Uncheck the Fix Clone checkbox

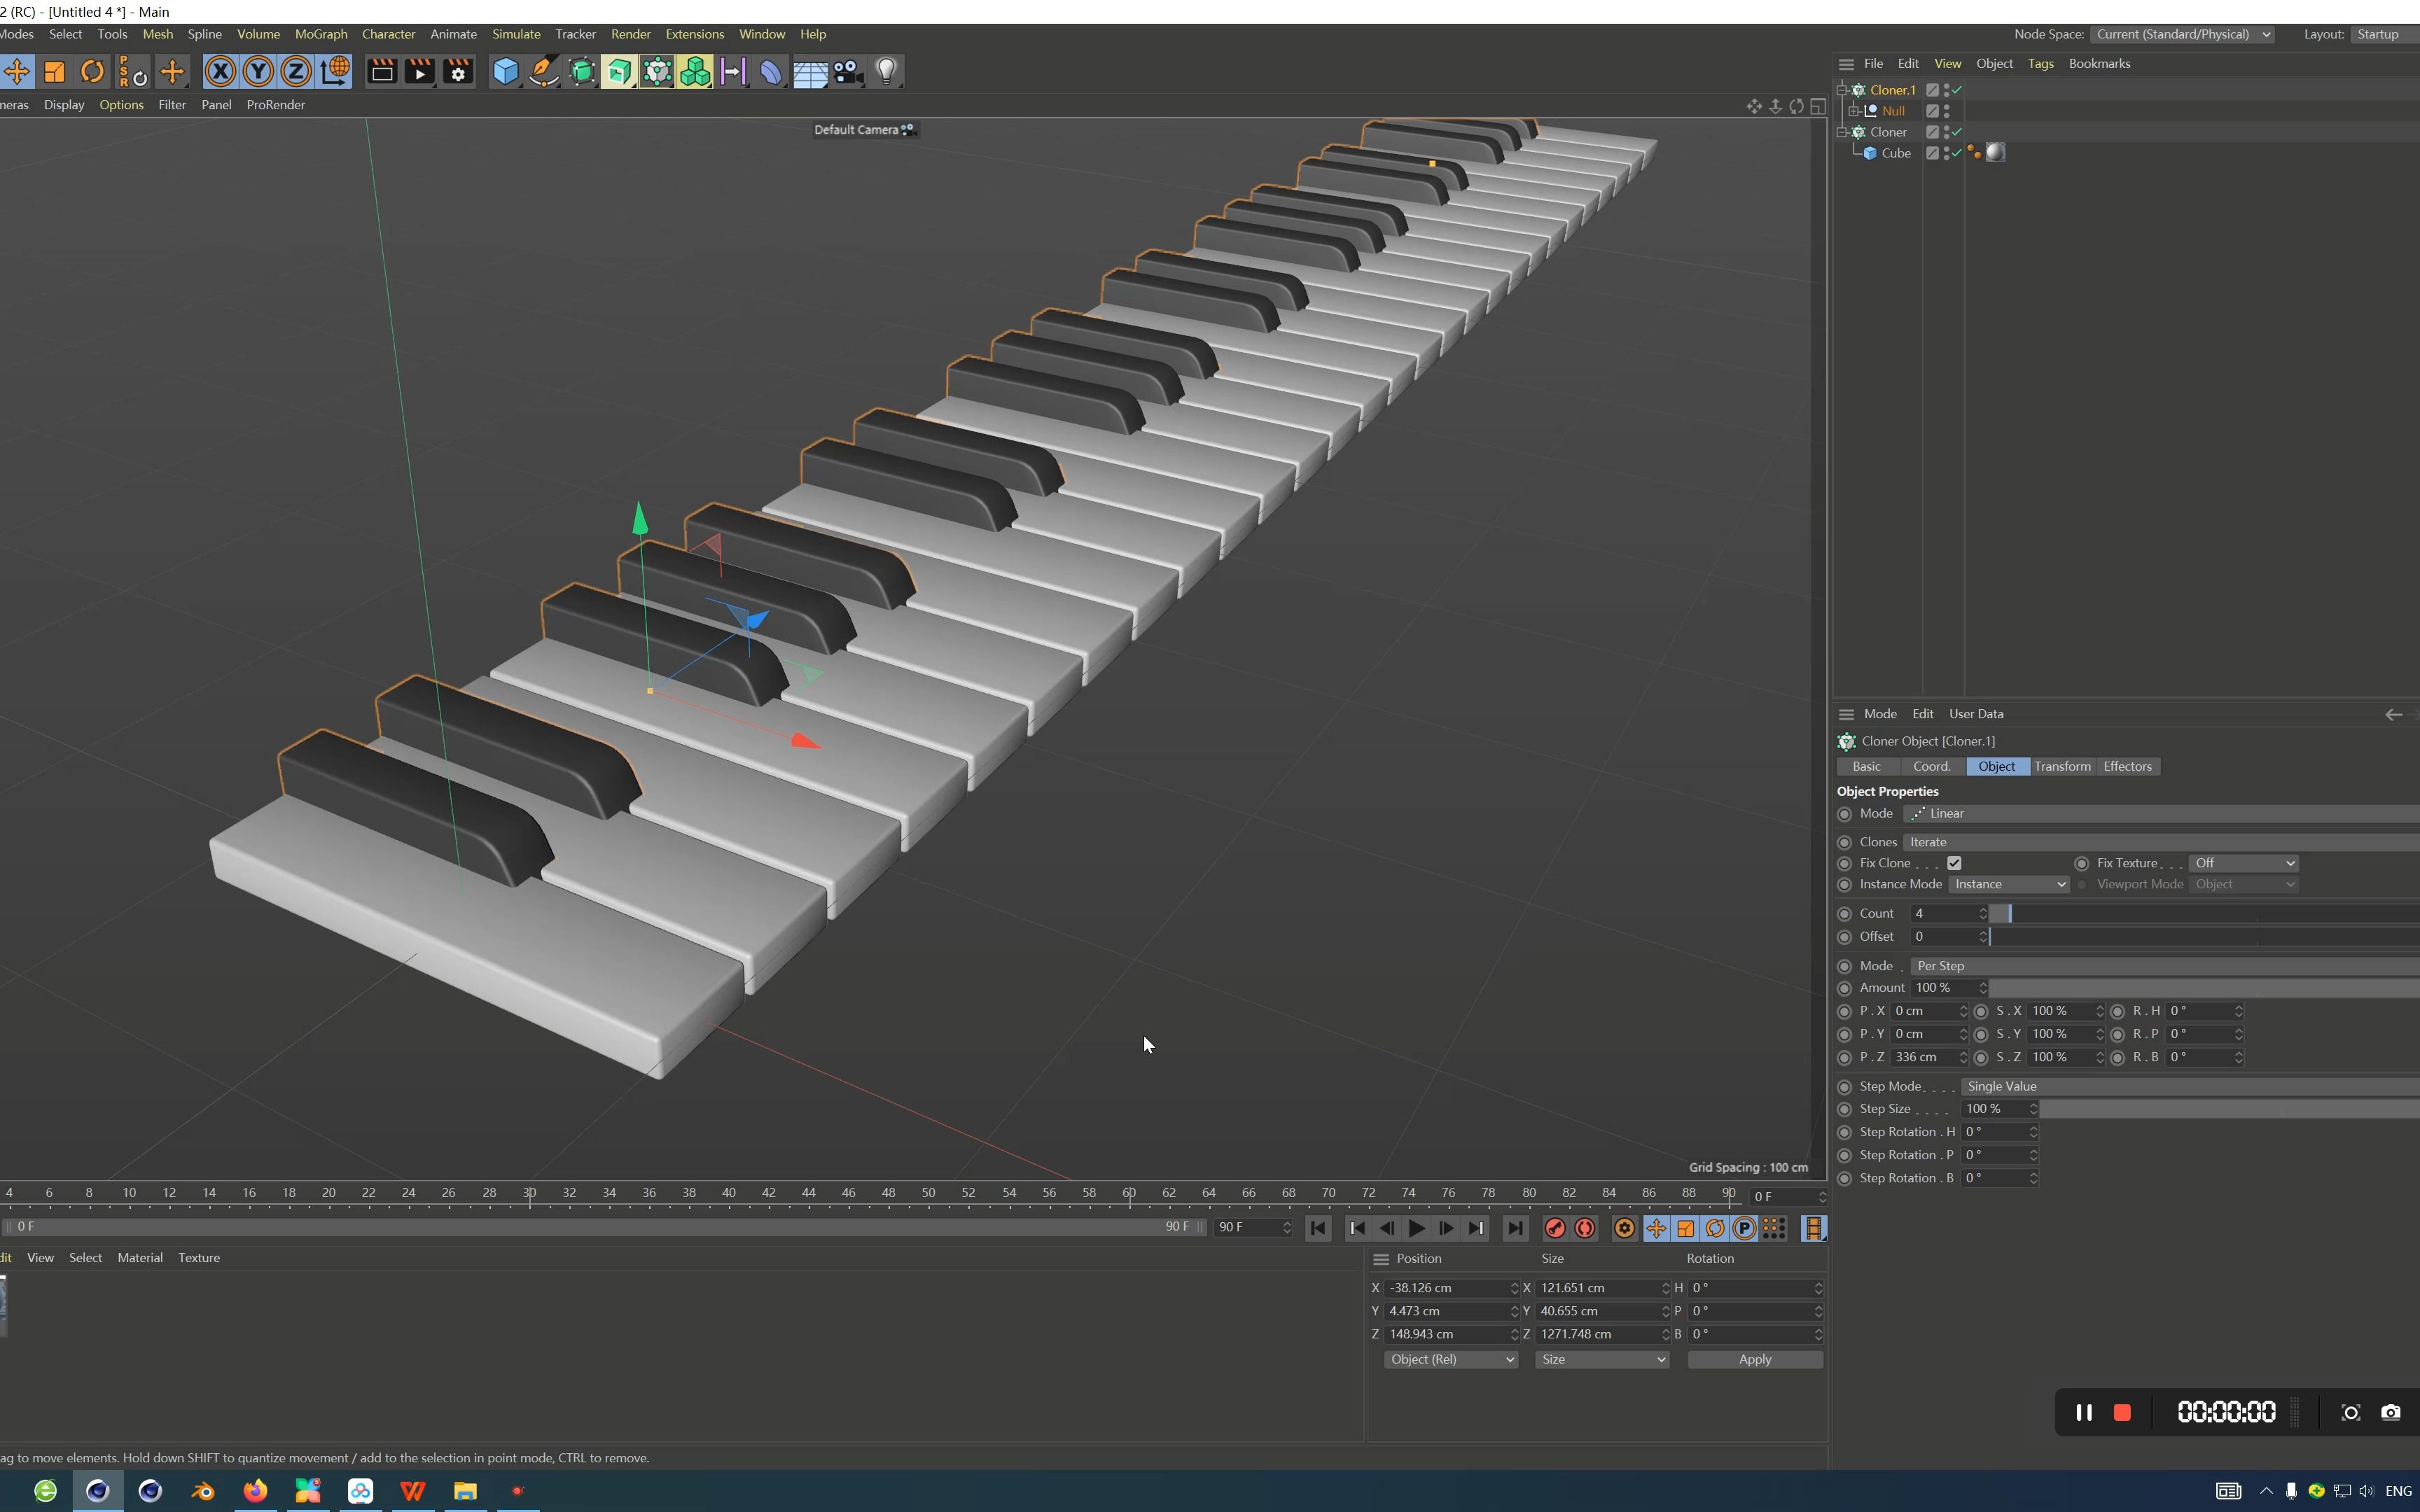(x=1955, y=863)
